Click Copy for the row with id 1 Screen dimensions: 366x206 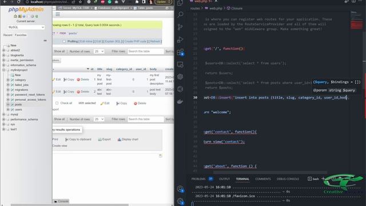69,80
